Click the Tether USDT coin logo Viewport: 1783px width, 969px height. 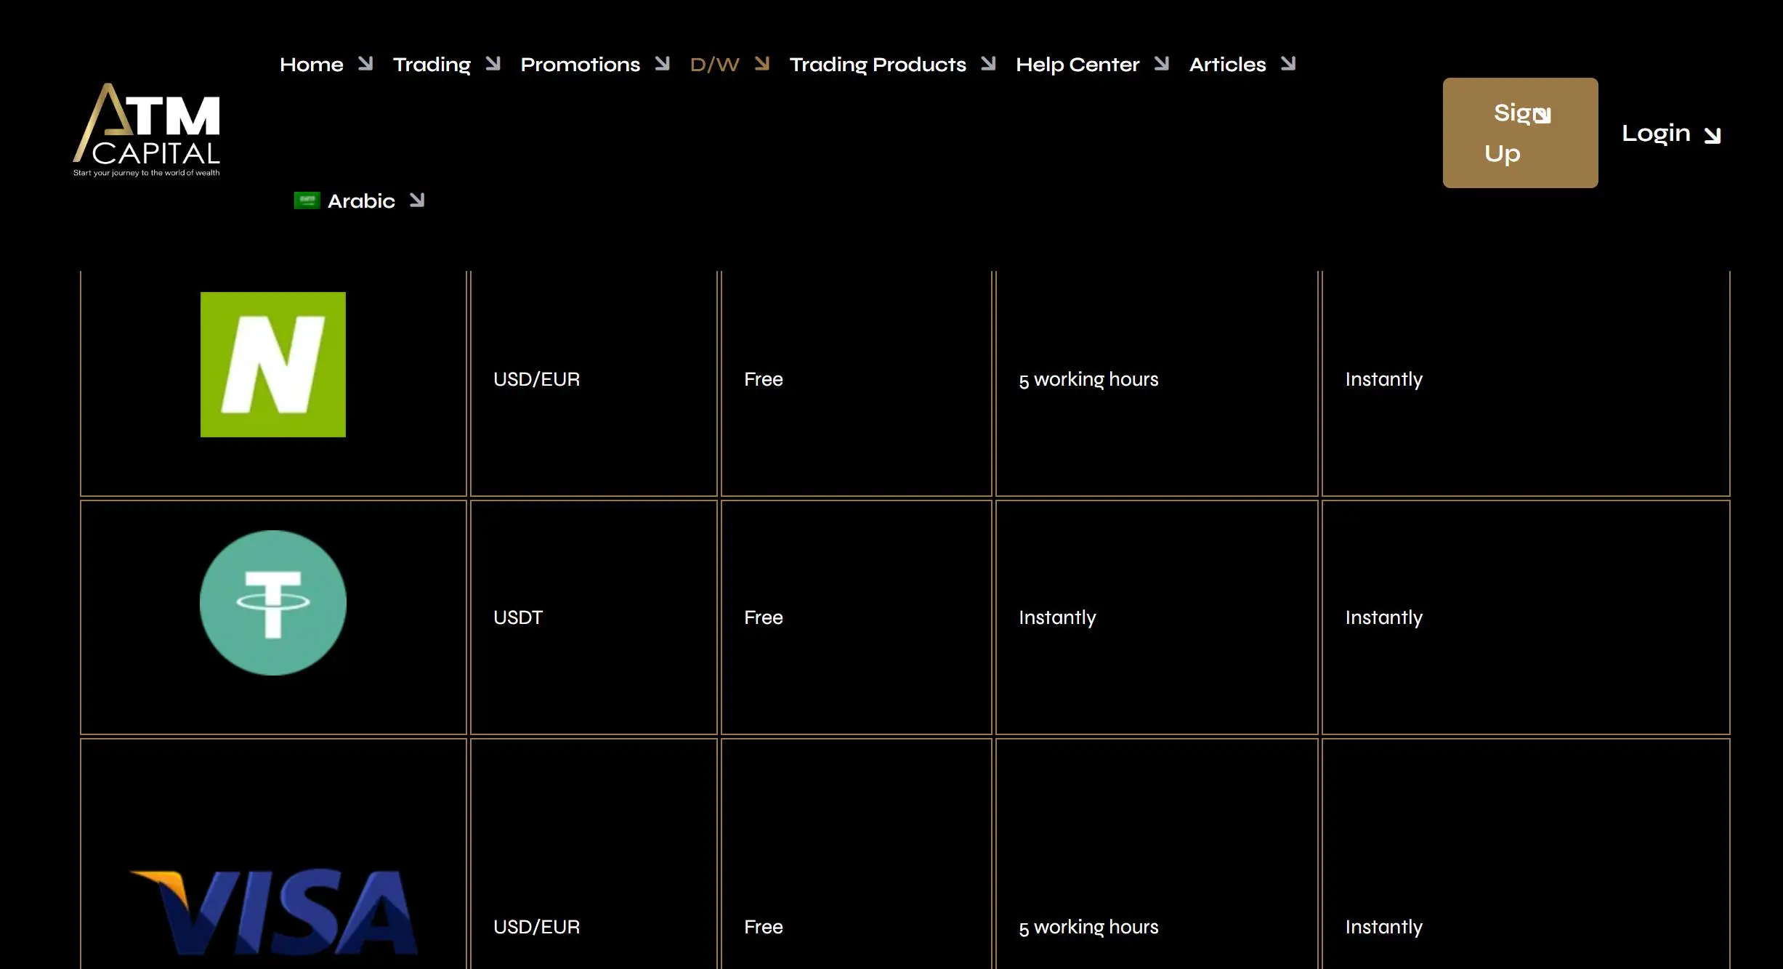pos(273,603)
